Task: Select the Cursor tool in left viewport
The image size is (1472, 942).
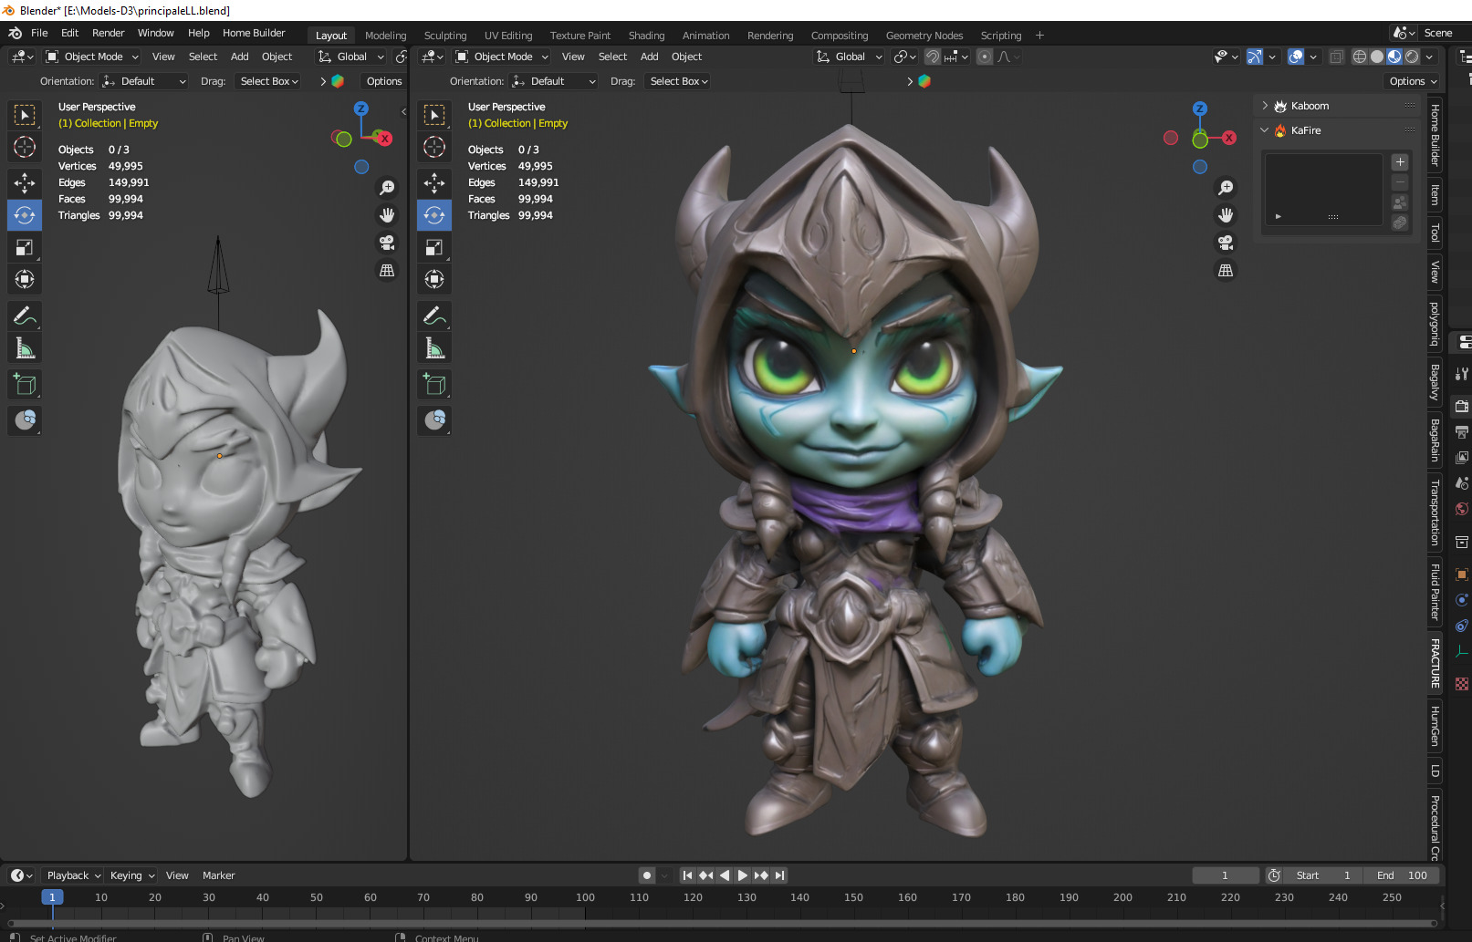Action: 25,147
